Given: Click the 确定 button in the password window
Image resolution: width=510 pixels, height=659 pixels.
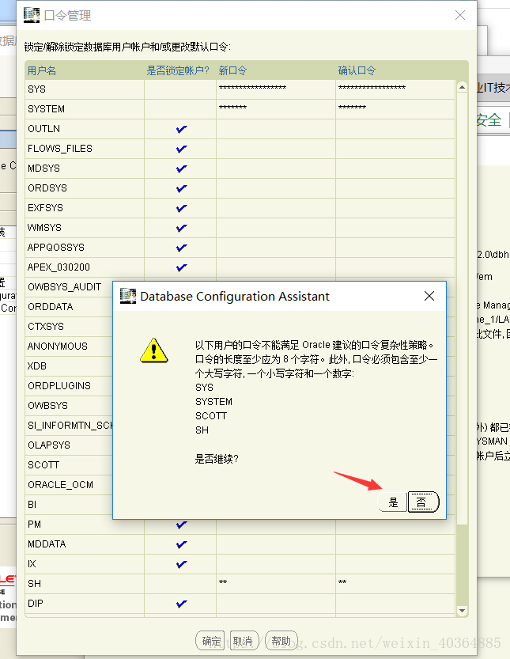Looking at the screenshot, I should 210,641.
